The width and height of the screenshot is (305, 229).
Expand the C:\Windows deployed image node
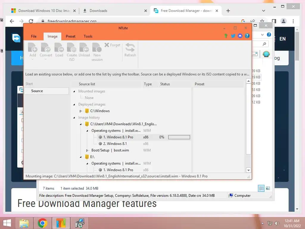(80, 111)
